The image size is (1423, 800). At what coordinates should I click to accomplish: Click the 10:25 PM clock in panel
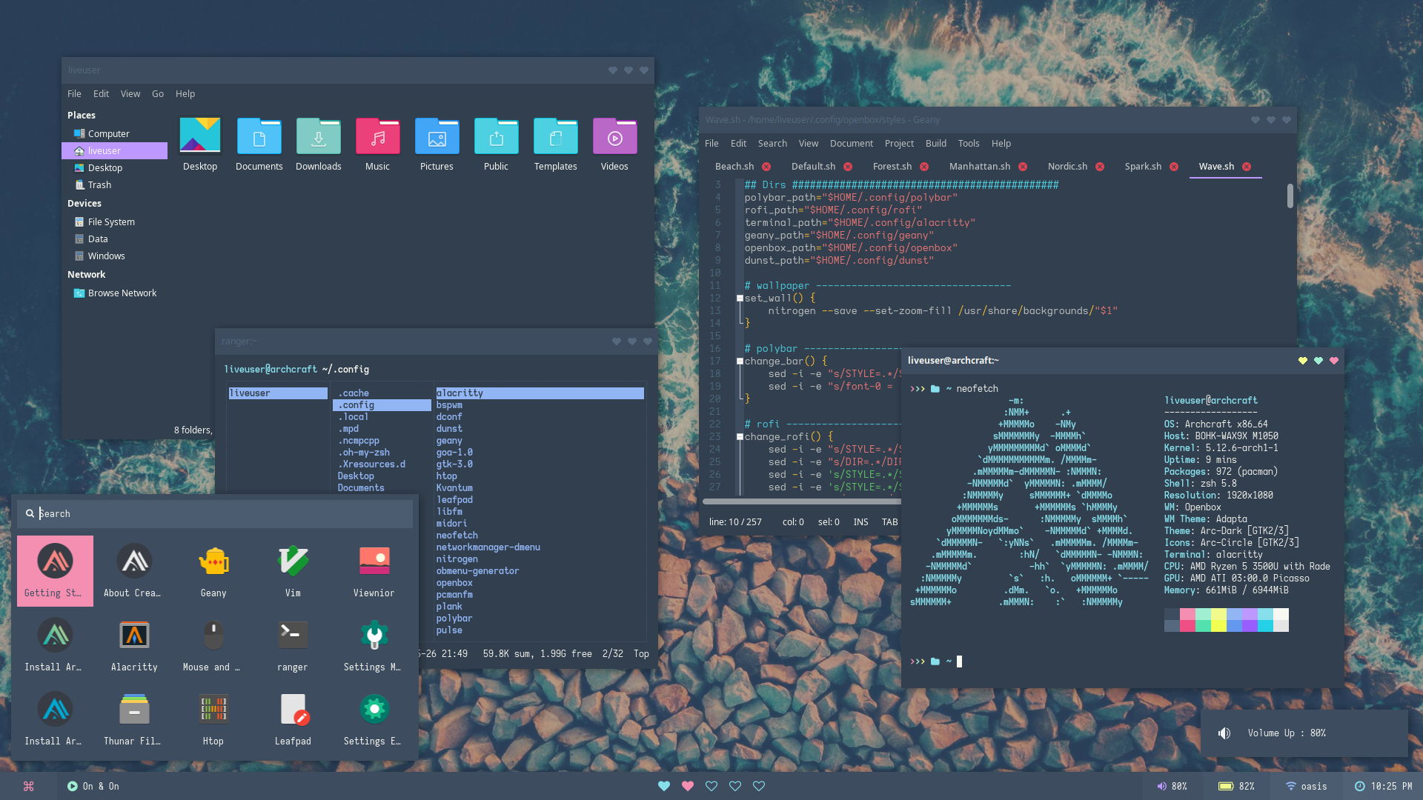(x=1383, y=786)
